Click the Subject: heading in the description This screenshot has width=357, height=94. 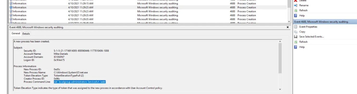[18, 48]
